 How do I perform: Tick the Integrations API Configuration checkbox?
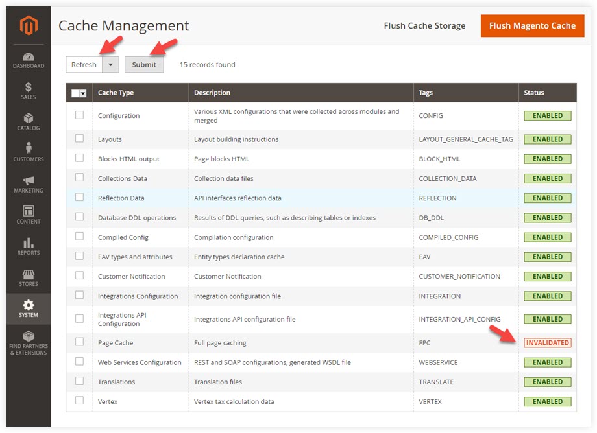[x=80, y=318]
